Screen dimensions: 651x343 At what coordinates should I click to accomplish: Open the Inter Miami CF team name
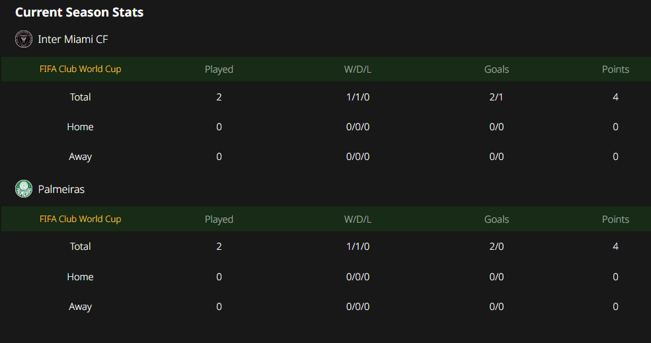[73, 39]
